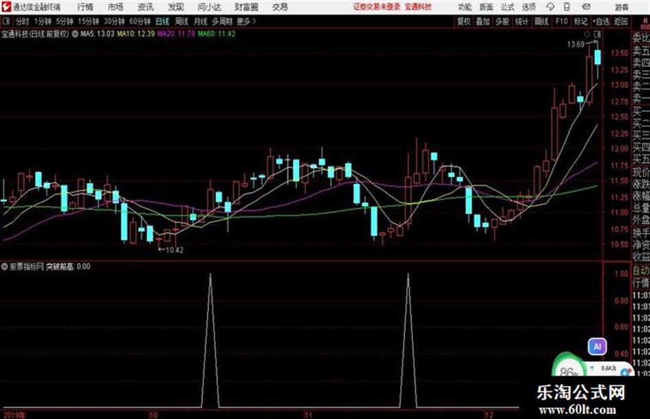Switch to the 月线 monthly tab
The image size is (650, 419).
pos(201,21)
